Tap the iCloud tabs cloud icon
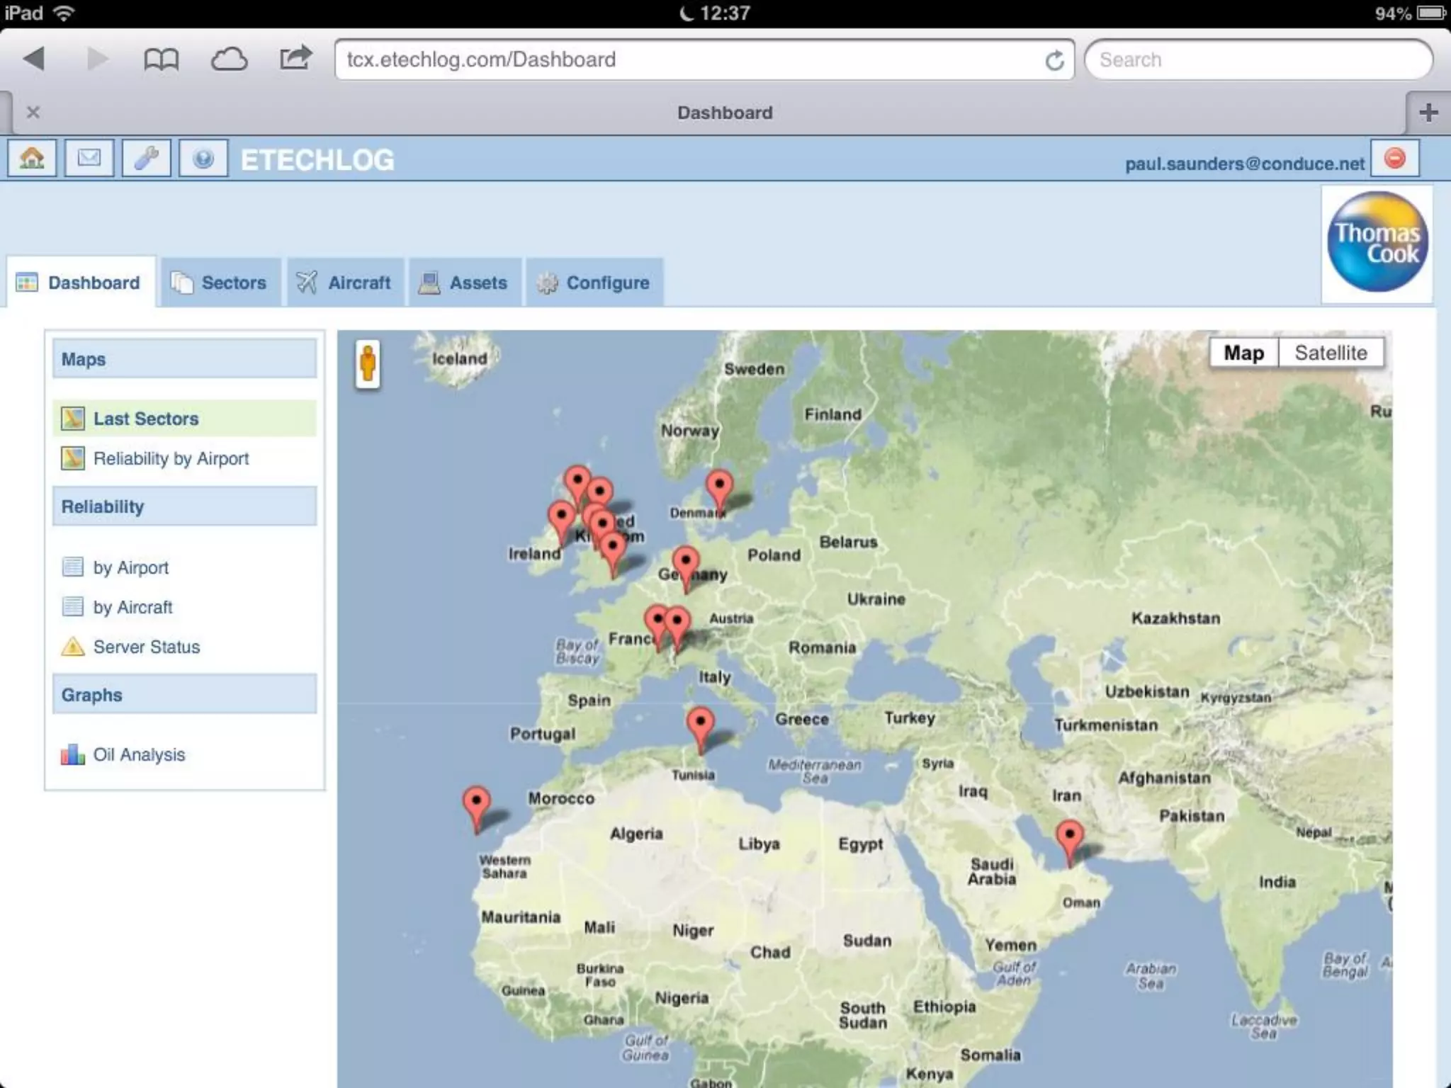 [229, 59]
